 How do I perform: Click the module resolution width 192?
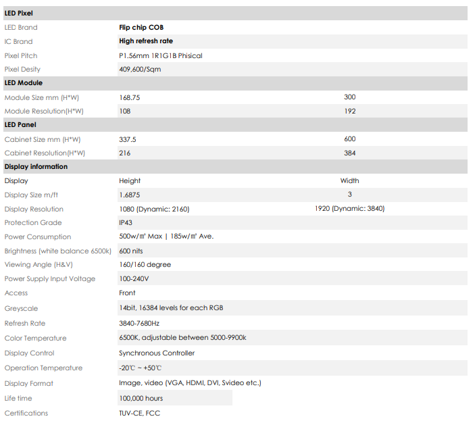[x=349, y=111]
